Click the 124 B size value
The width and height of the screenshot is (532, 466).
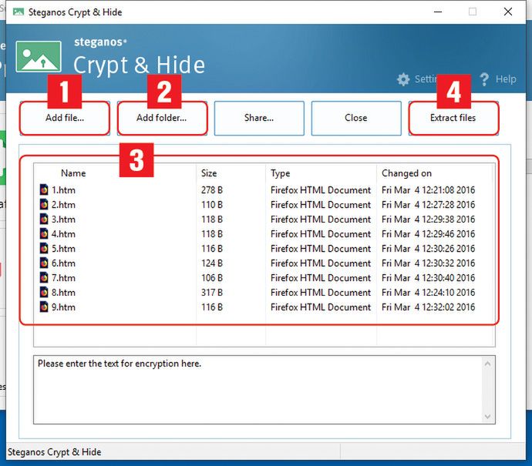coord(212,263)
